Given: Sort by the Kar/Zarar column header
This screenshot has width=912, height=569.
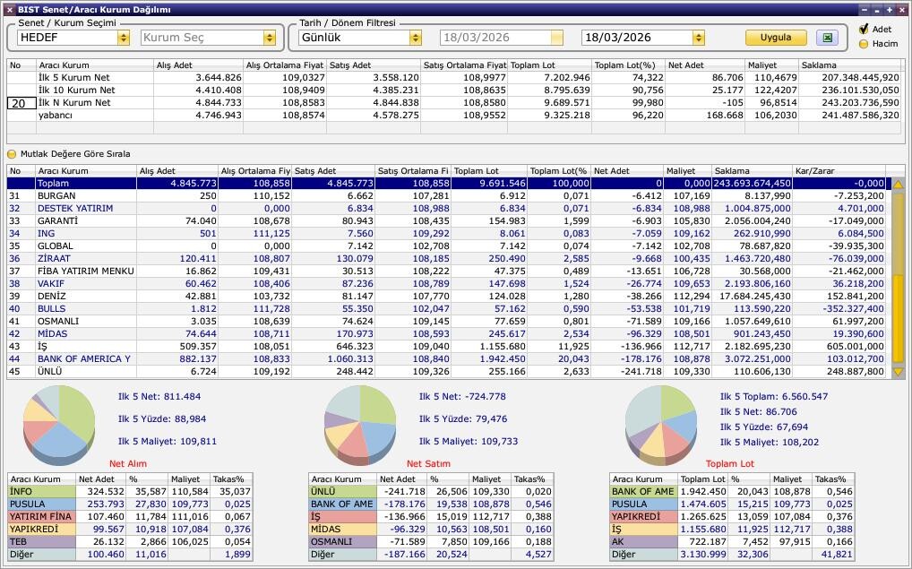Looking at the screenshot, I should tap(838, 171).
